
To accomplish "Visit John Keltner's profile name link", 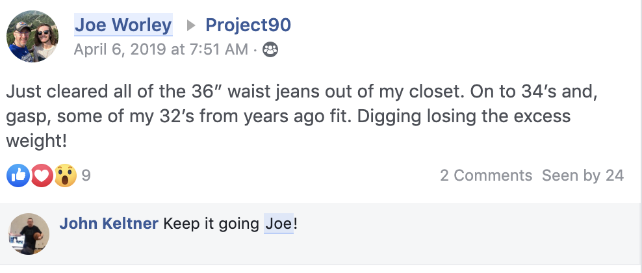I will [x=109, y=224].
